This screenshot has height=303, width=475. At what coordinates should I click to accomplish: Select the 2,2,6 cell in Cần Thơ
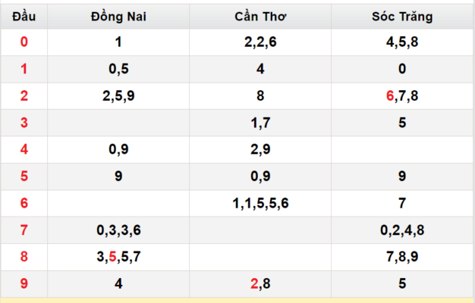260,42
